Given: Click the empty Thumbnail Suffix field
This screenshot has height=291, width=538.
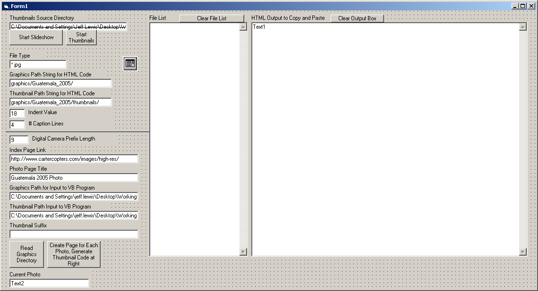Looking at the screenshot, I should pos(74,234).
